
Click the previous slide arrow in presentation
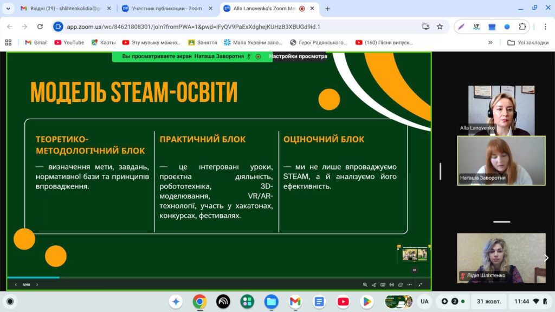(x=15, y=284)
